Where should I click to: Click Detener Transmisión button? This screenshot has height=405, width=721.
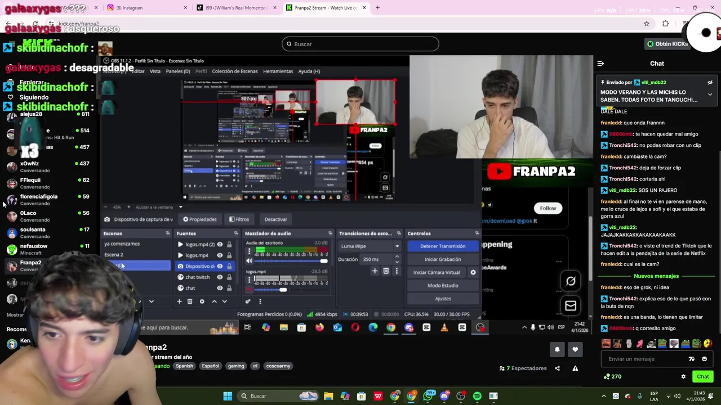(443, 246)
